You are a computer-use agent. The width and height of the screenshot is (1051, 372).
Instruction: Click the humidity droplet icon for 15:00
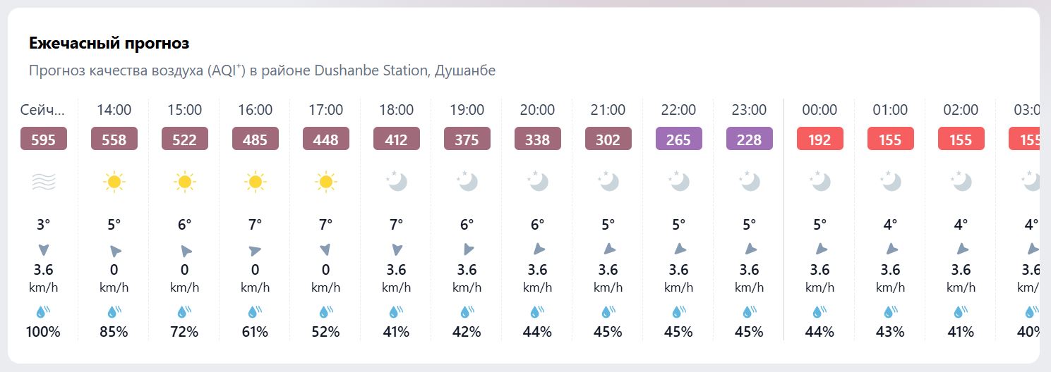coord(184,311)
